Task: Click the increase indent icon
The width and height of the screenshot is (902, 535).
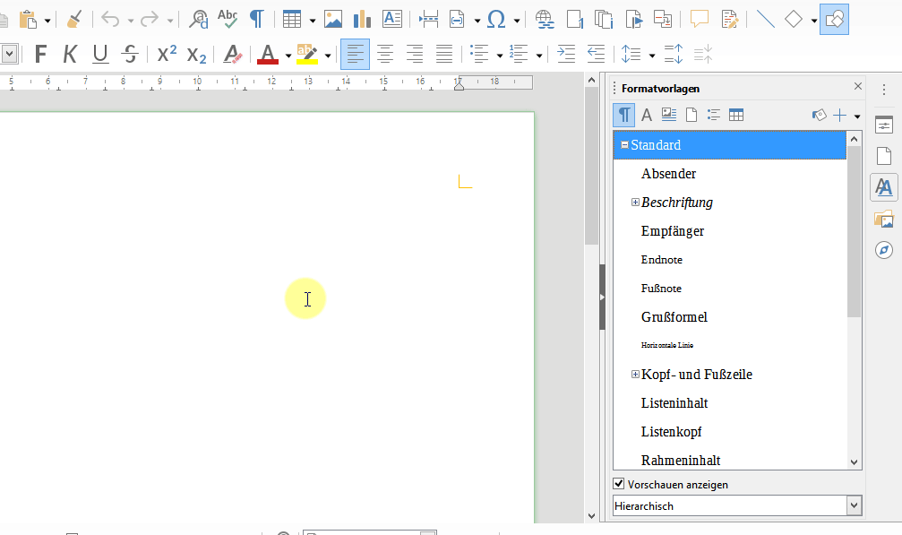Action: (x=567, y=55)
